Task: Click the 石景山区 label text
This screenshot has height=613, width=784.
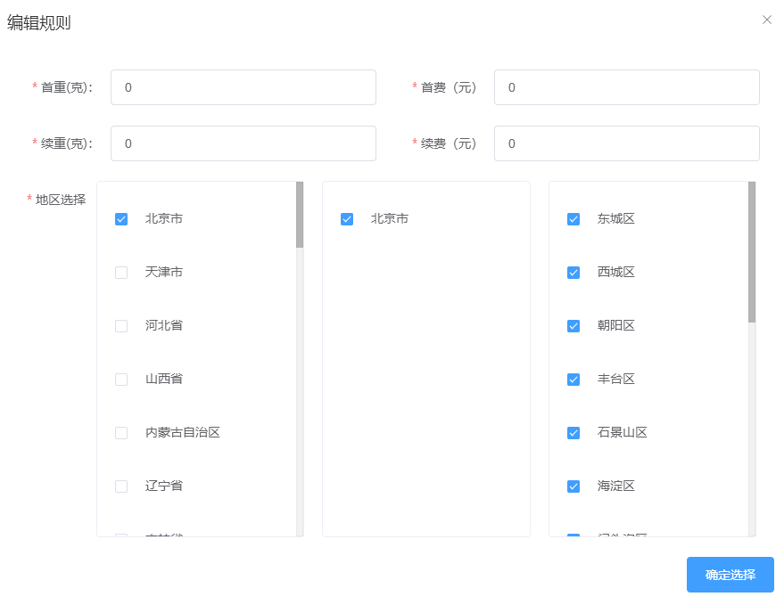Action: [x=622, y=433]
